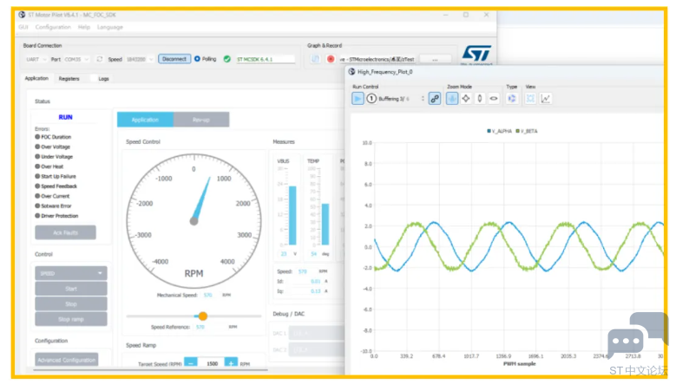
Task: Click the buffering count spinner arrows
Action: point(423,99)
